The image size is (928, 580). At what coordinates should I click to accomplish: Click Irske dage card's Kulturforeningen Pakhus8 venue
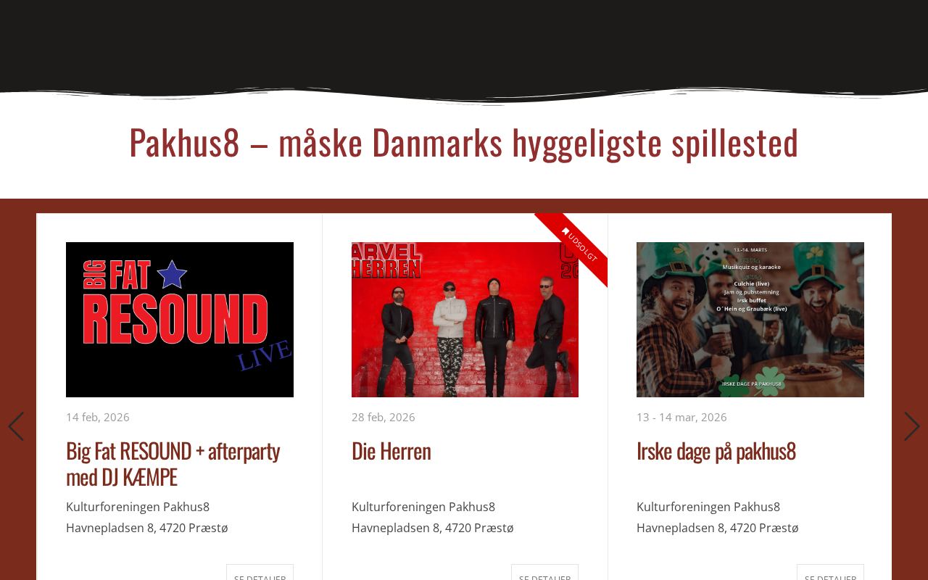708,507
